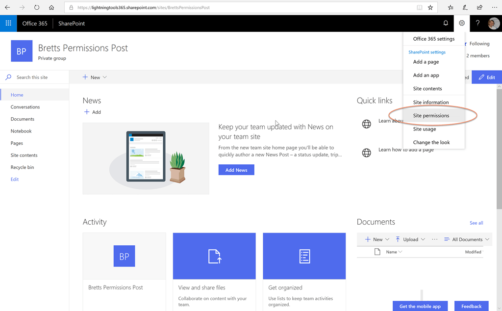Click the notifications bell icon
The width and height of the screenshot is (502, 311).
pyautogui.click(x=446, y=23)
